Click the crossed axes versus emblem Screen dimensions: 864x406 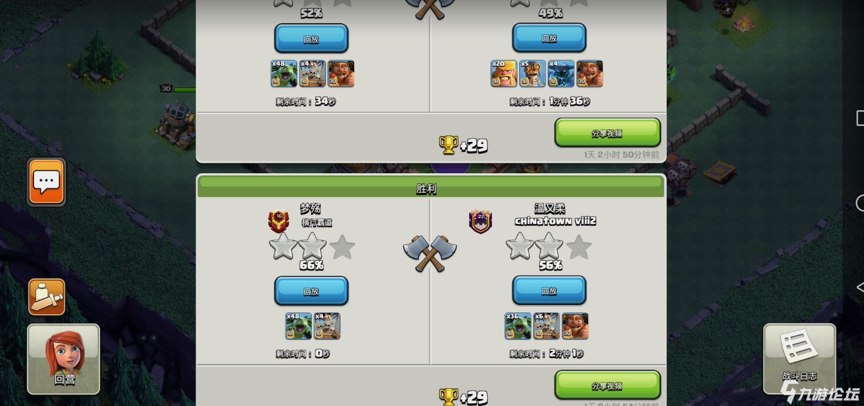(429, 253)
